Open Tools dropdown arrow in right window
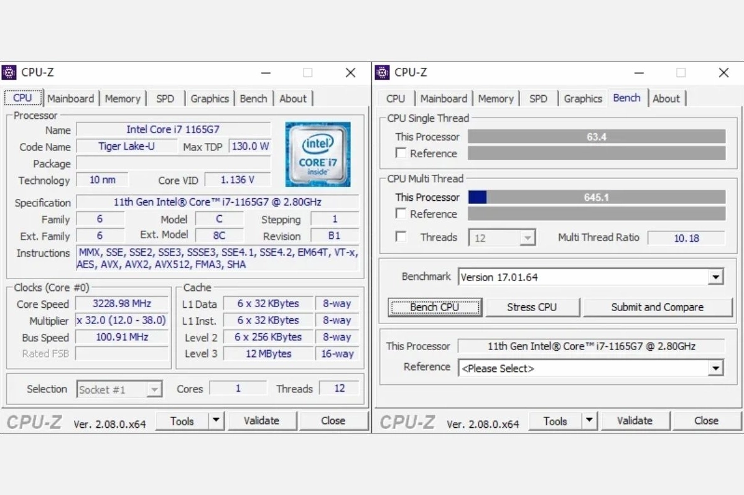The image size is (744, 495). coord(589,420)
